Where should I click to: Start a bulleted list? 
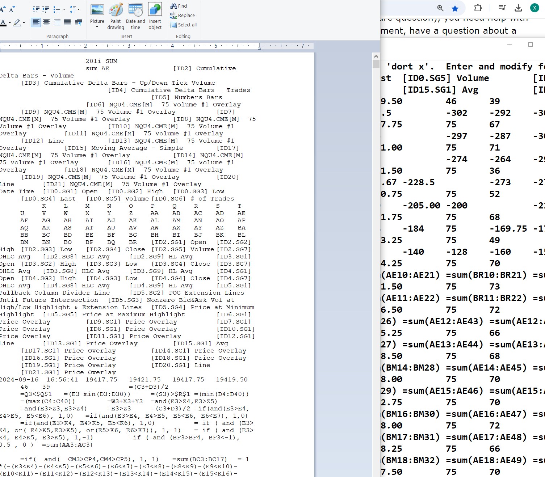[57, 9]
